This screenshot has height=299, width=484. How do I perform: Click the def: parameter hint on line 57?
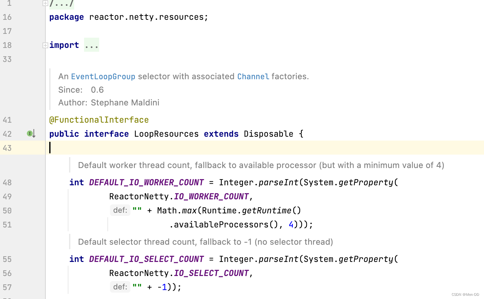tap(120, 287)
